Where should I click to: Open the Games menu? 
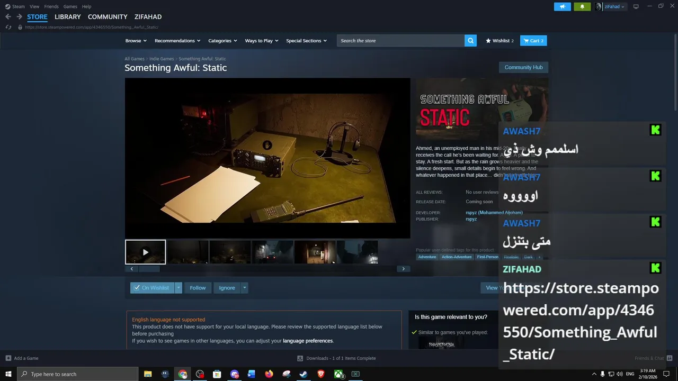(x=70, y=6)
